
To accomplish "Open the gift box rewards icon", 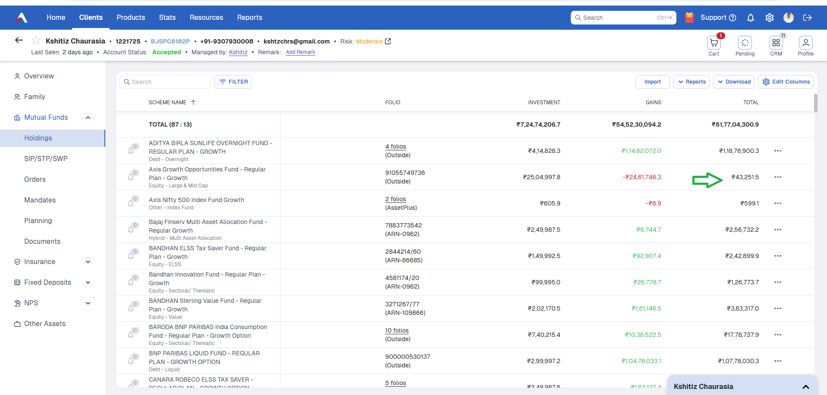I will coord(689,17).
